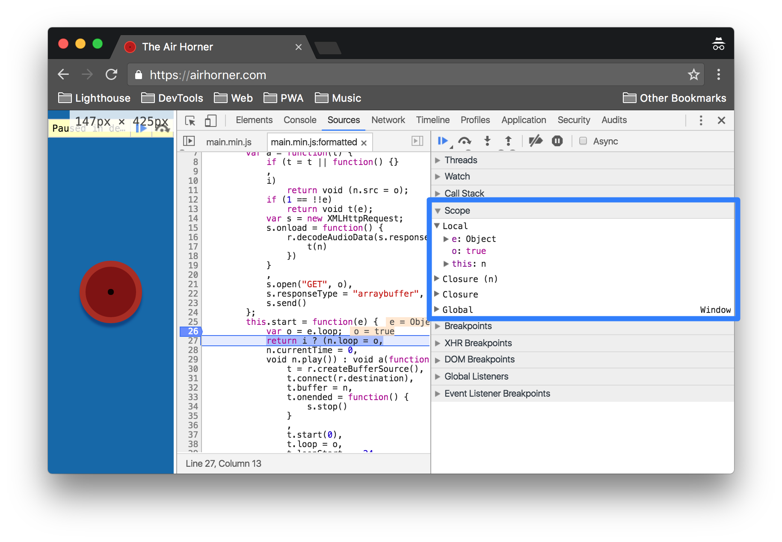
Task: Click step over in page paused overlay
Action: [162, 128]
